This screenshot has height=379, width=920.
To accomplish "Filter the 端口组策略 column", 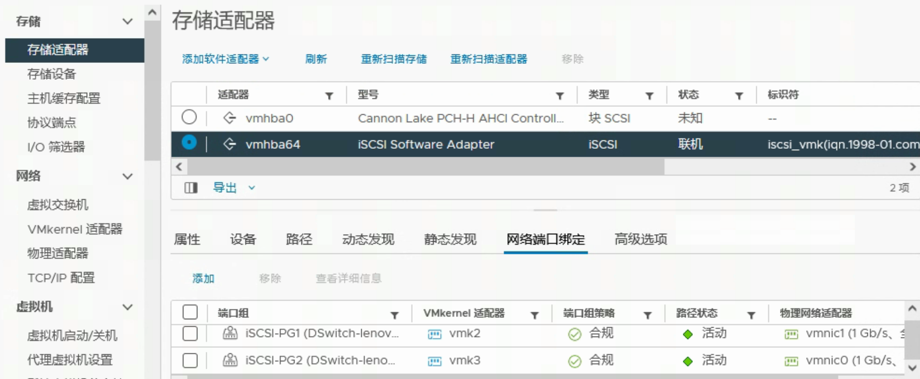I will click(647, 315).
